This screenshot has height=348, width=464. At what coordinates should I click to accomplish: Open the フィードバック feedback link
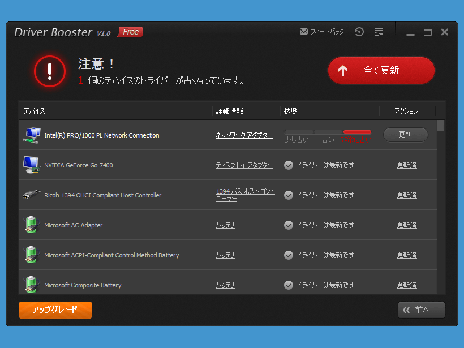pos(321,32)
